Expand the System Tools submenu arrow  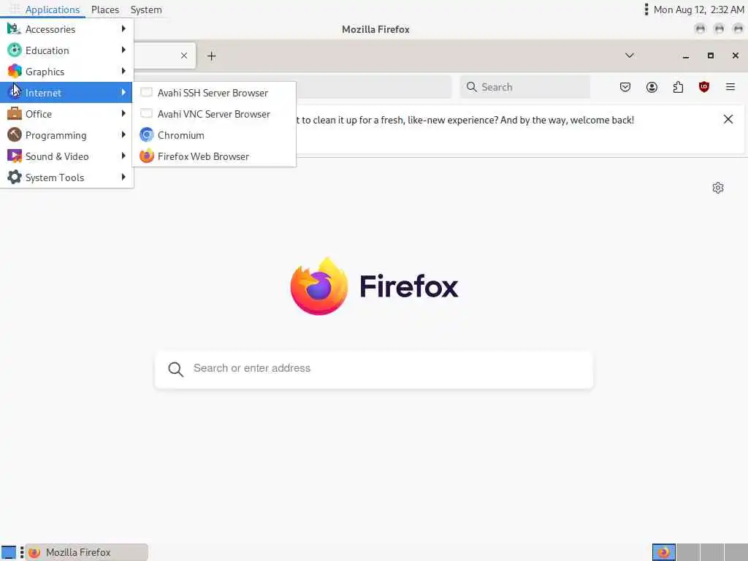123,177
